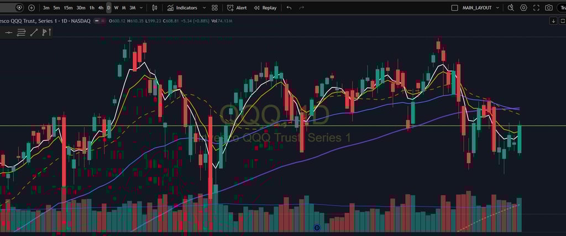The height and width of the screenshot is (236, 566).
Task: Expand the Indicators favorites dropdown arrow
Action: (x=205, y=8)
